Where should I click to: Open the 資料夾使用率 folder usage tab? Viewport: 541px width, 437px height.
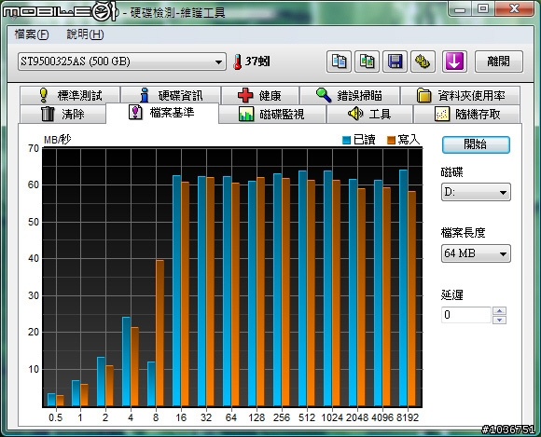[460, 95]
